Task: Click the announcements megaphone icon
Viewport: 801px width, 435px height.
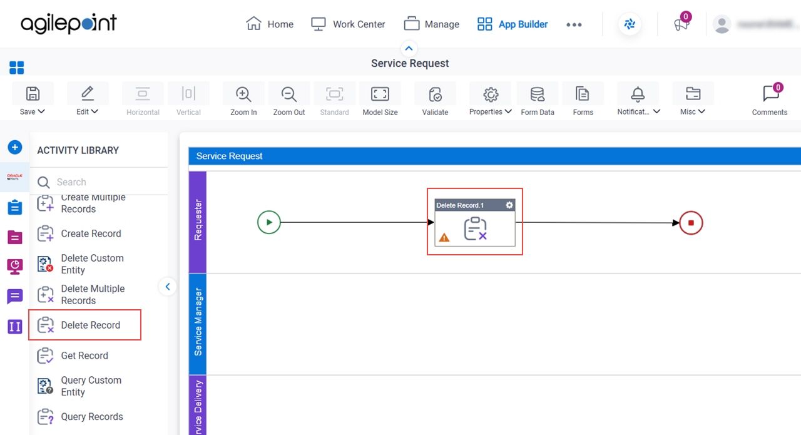Action: [x=681, y=24]
